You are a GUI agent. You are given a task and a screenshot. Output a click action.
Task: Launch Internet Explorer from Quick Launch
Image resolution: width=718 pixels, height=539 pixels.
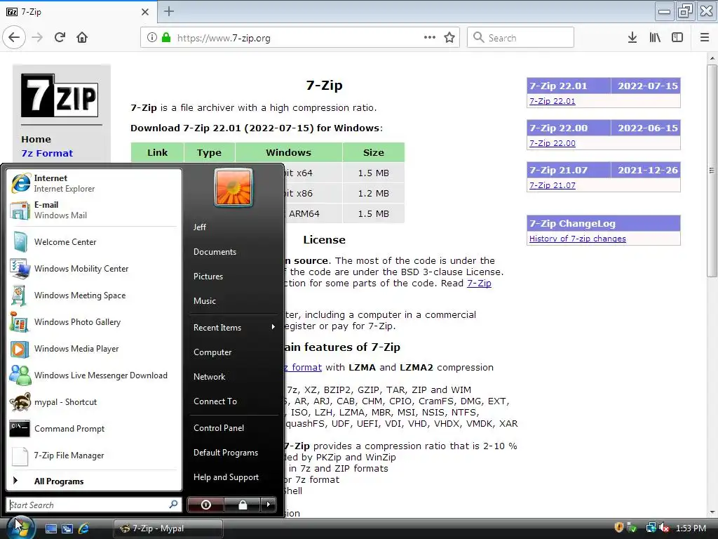[x=84, y=528]
